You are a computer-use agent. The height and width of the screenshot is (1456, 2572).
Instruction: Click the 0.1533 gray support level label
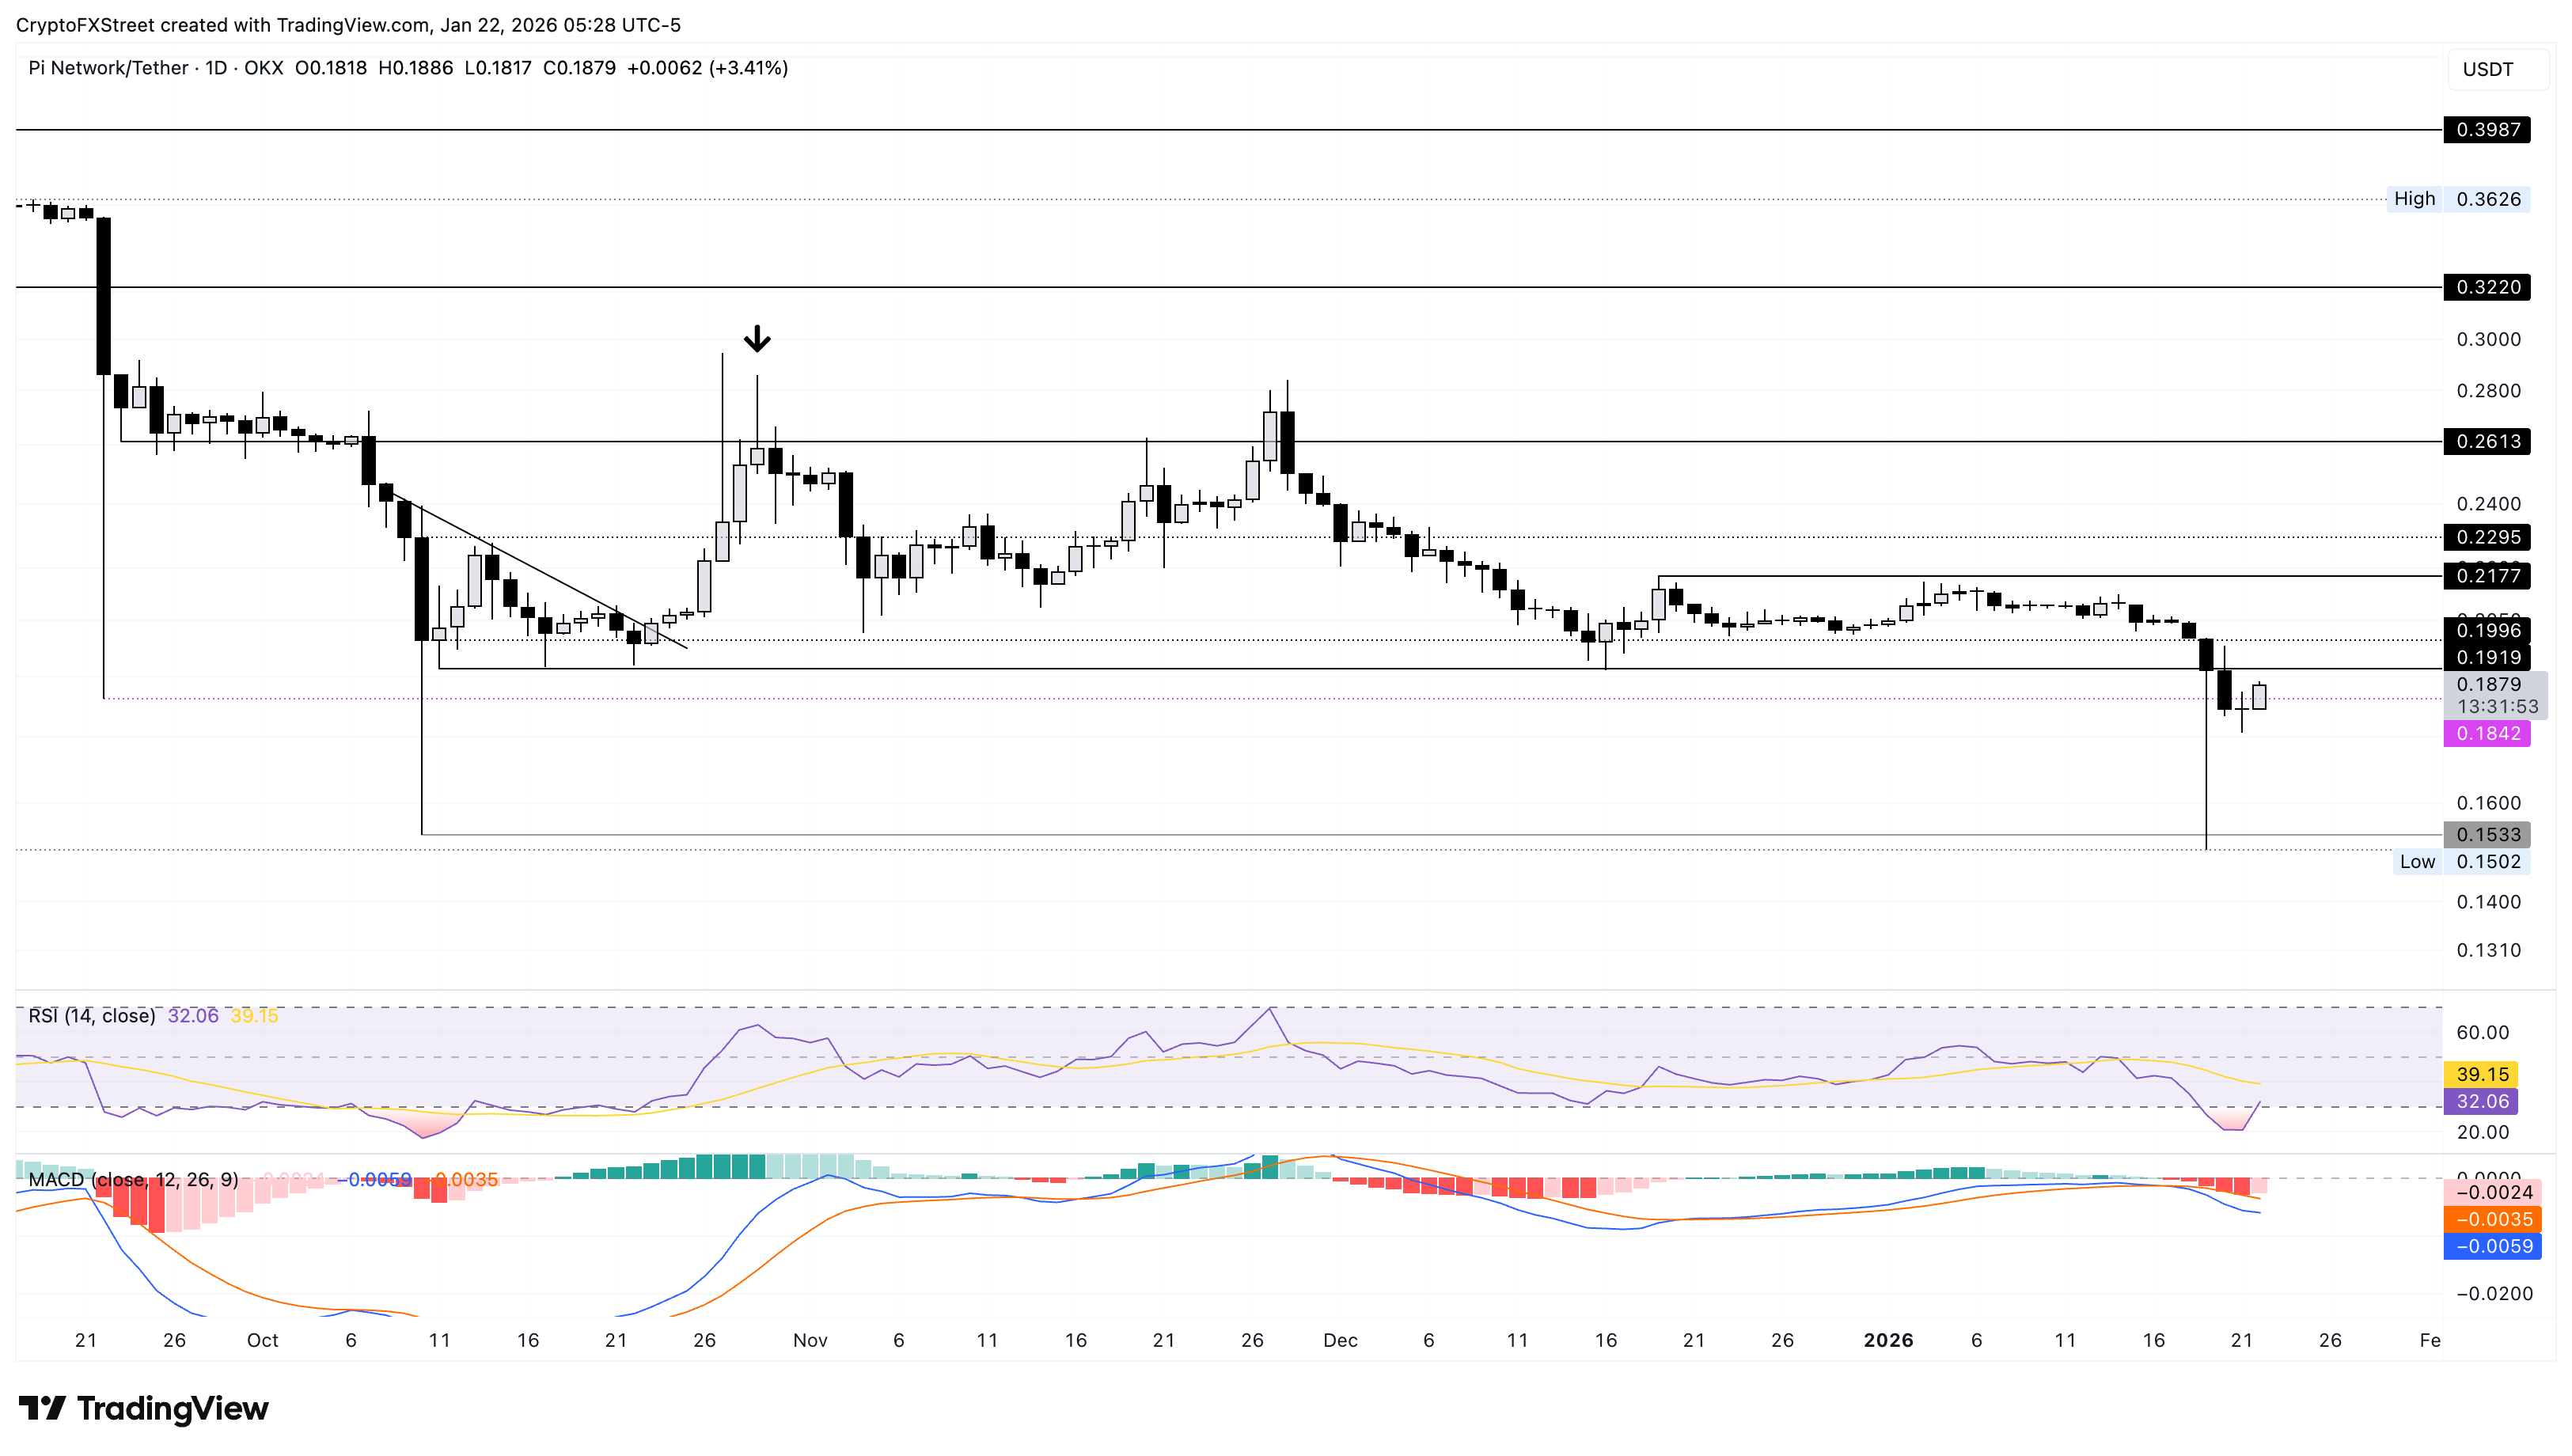click(2486, 834)
